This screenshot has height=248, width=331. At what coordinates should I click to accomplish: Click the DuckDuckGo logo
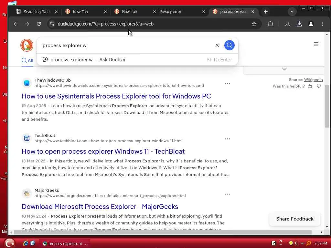pyautogui.click(x=27, y=45)
